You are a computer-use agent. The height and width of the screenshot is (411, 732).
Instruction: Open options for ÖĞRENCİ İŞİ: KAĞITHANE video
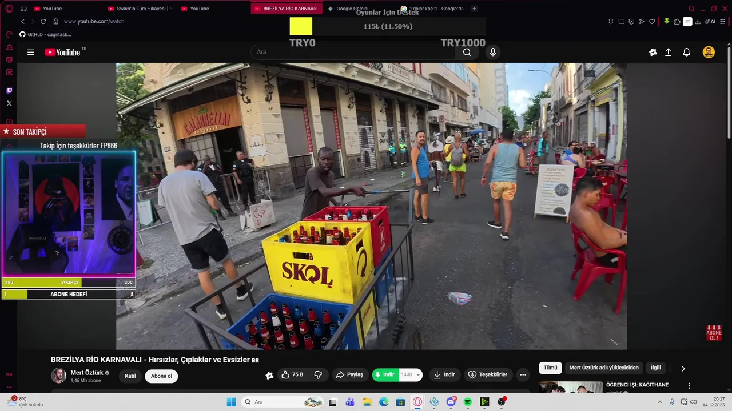click(x=689, y=386)
